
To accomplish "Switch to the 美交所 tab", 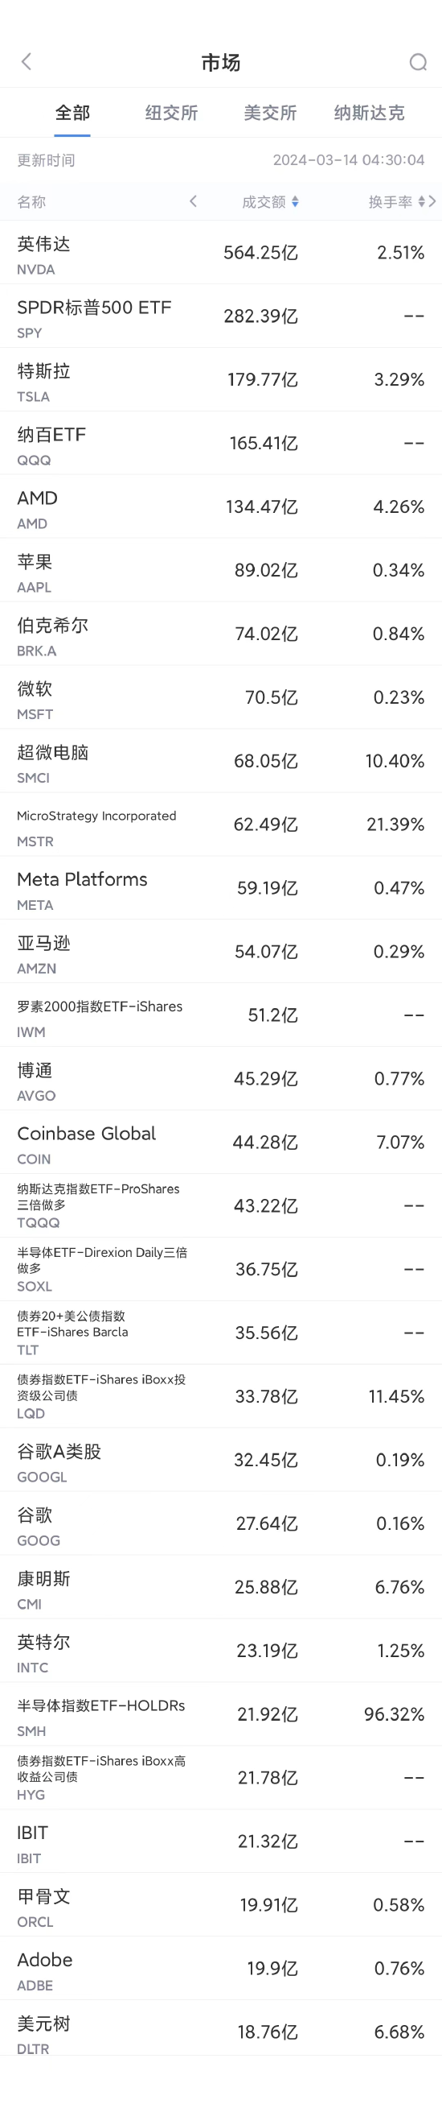I will (x=269, y=113).
